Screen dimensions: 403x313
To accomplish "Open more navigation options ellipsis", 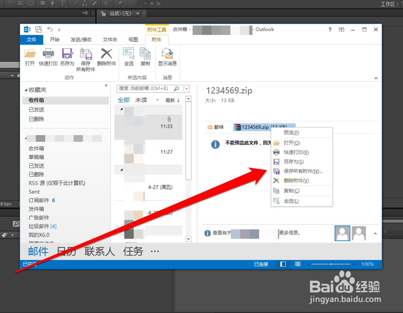I will (155, 251).
